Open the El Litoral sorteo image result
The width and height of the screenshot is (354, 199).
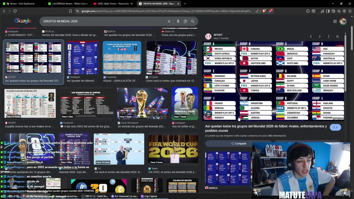172,58
